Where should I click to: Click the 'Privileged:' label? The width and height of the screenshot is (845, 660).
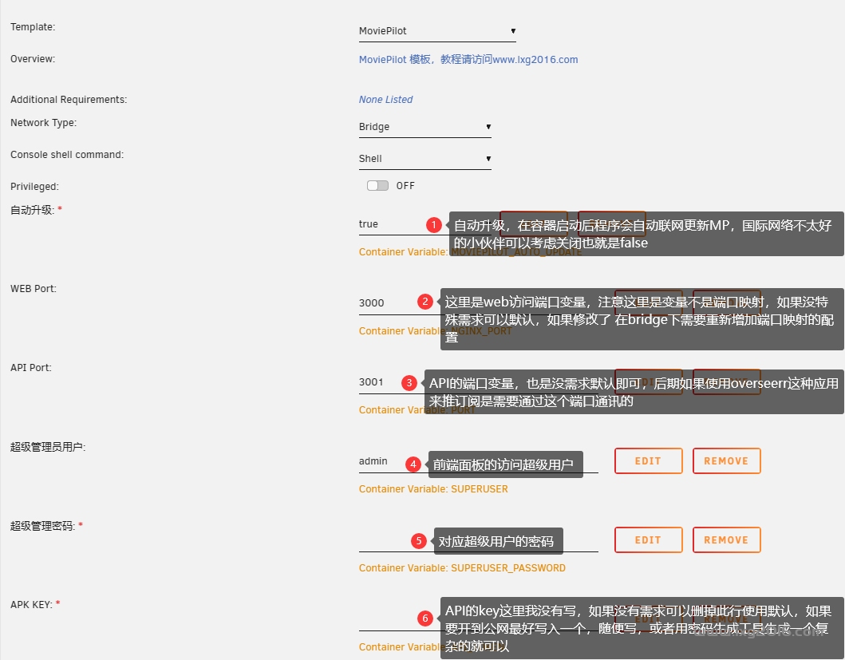pyautogui.click(x=34, y=187)
